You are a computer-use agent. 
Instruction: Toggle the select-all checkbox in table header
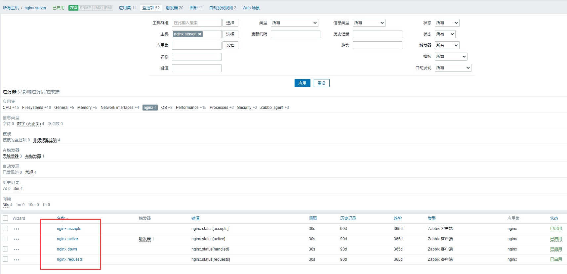(x=5, y=218)
